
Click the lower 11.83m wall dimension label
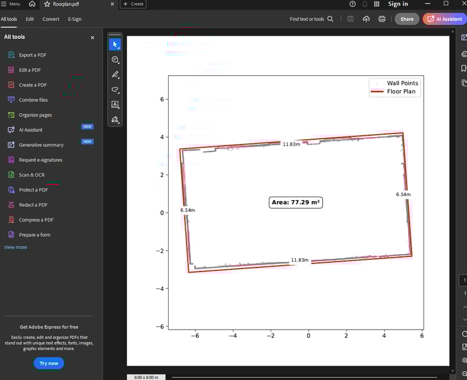(300, 260)
